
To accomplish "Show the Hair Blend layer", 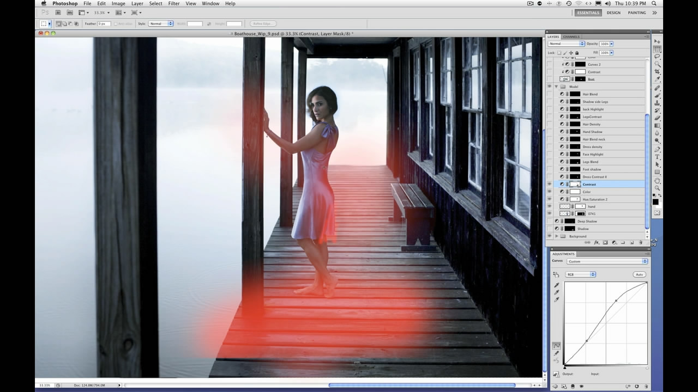I will (549, 94).
